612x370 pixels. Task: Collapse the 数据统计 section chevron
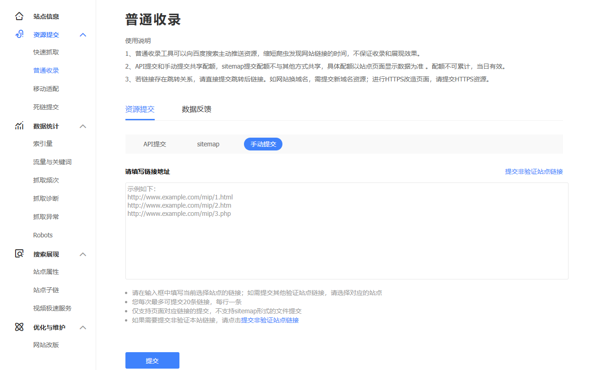click(x=83, y=126)
